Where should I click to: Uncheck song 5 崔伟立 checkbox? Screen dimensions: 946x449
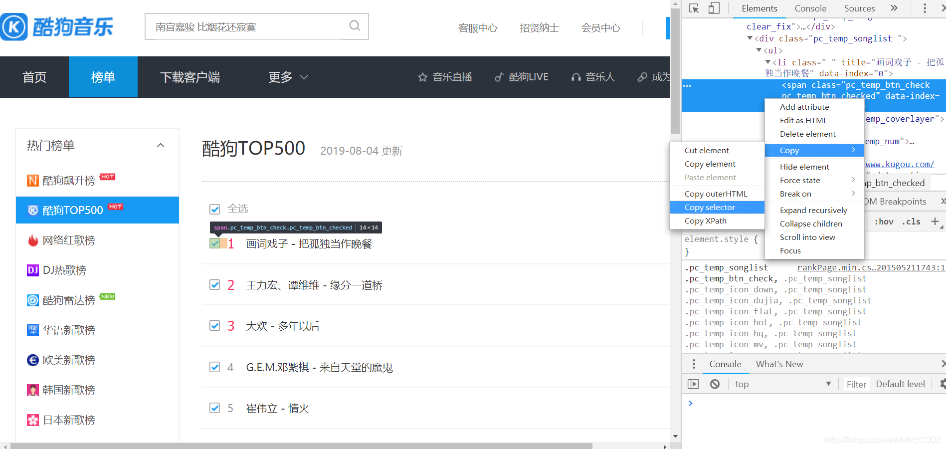[x=215, y=408]
